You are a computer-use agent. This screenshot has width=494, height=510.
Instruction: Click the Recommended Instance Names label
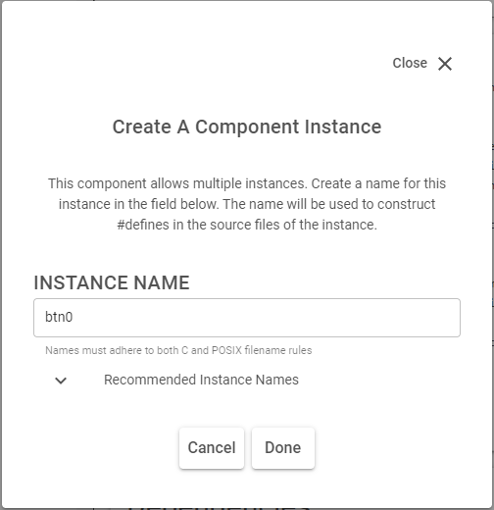pos(201,380)
